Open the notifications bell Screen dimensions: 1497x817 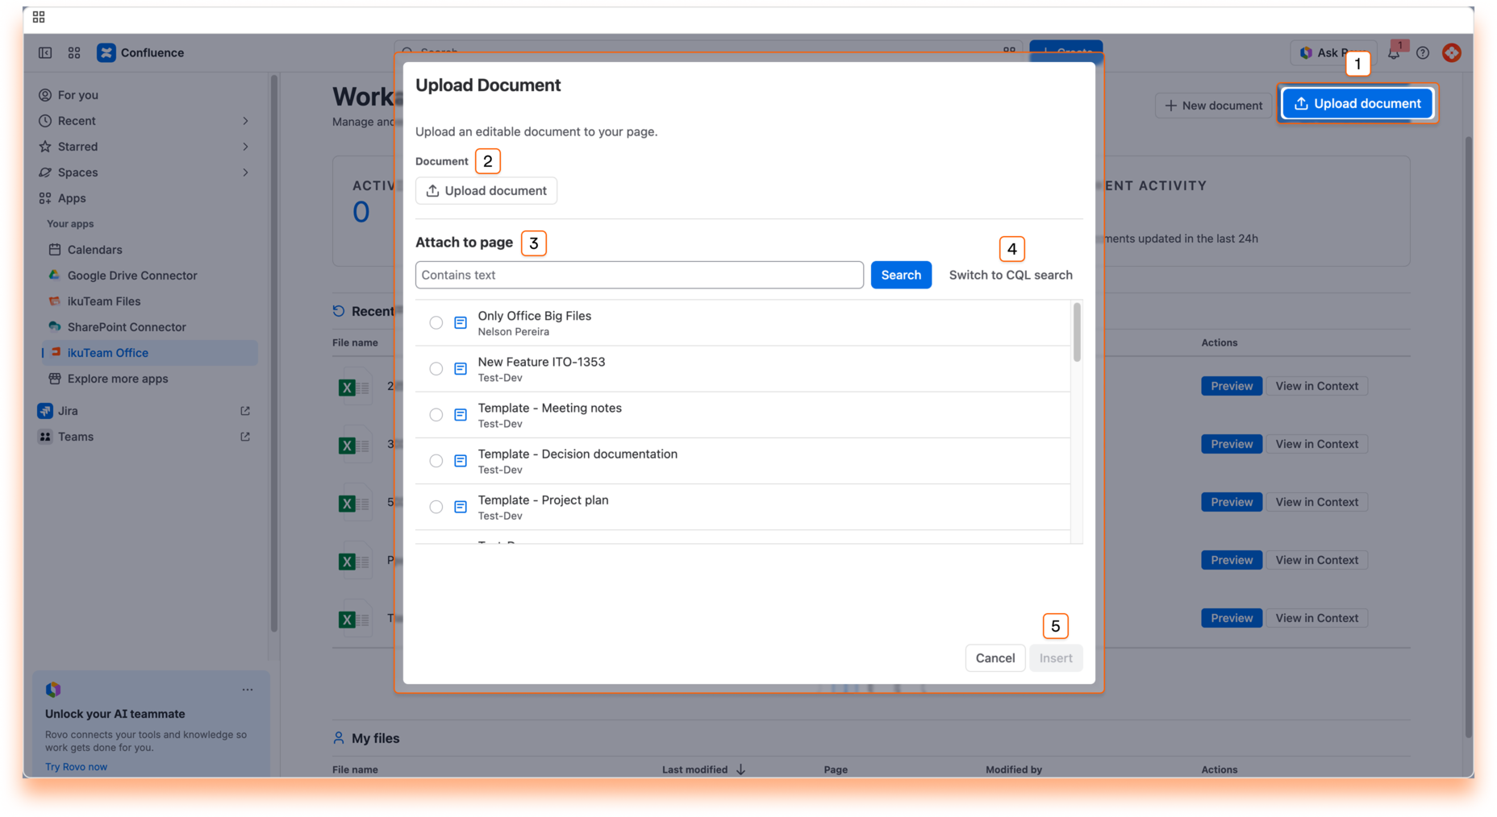click(x=1394, y=52)
